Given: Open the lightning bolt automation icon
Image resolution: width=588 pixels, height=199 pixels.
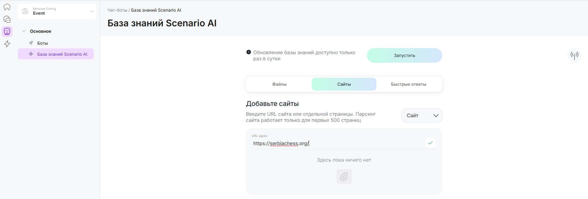Looking at the screenshot, I should (7, 44).
